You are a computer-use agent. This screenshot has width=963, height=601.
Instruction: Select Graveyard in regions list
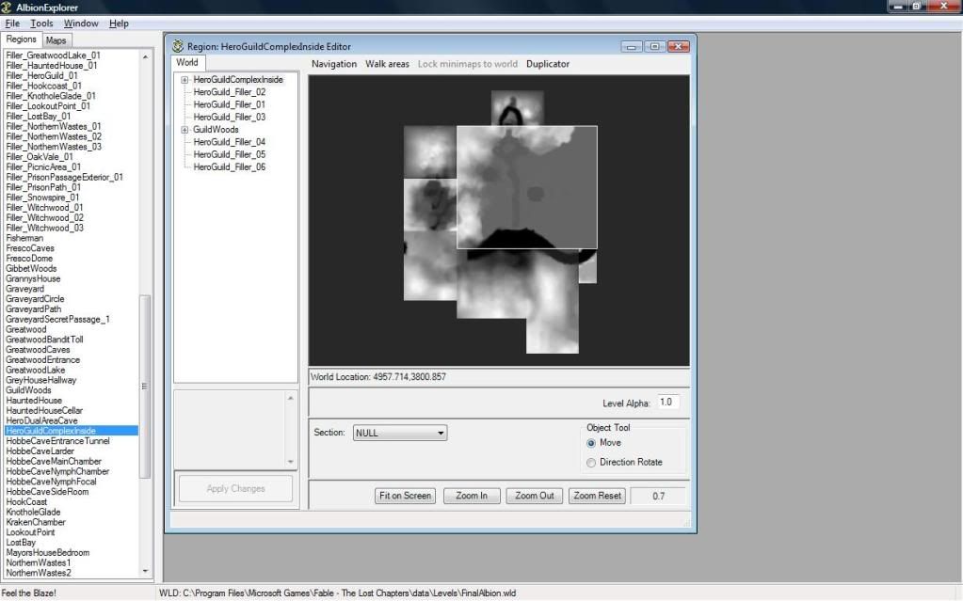pyautogui.click(x=25, y=289)
